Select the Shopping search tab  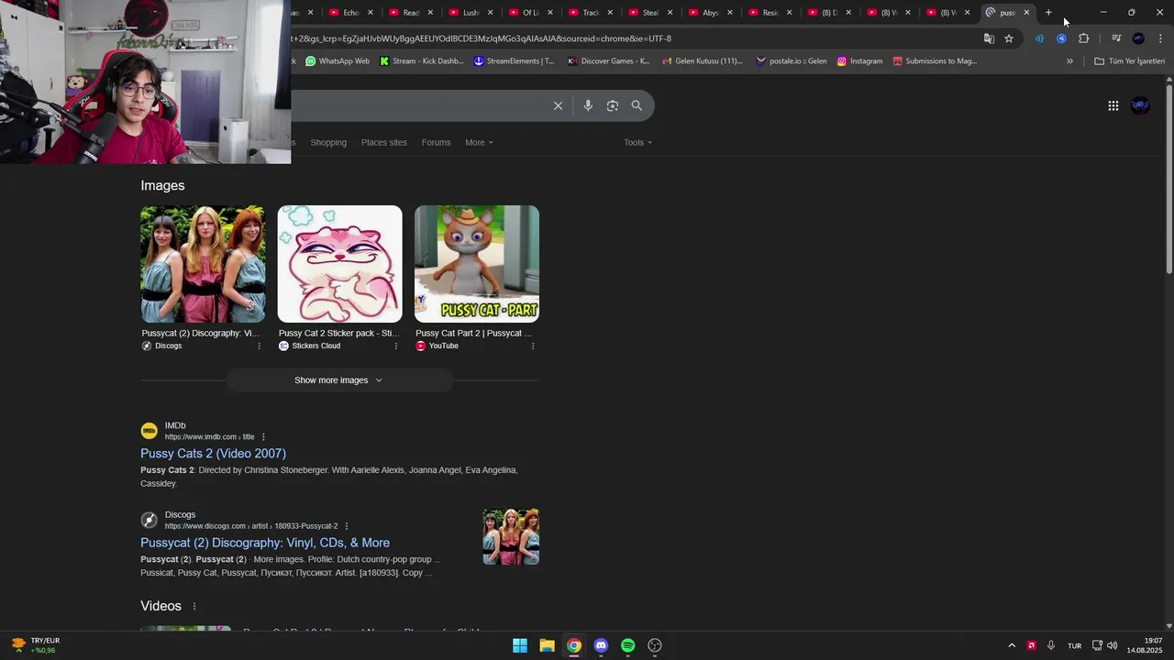(x=328, y=142)
